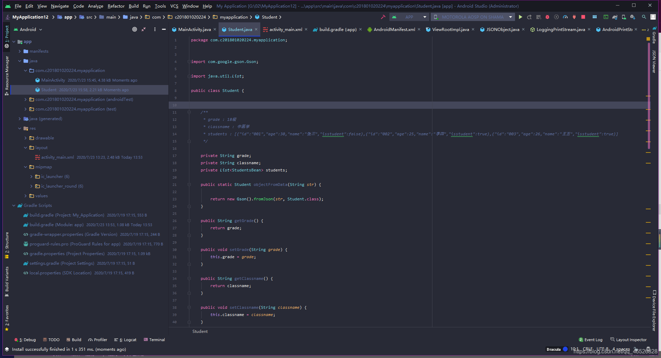Viewport: 661px width, 358px height.
Task: Open the APP run configuration dropdown
Action: point(409,17)
